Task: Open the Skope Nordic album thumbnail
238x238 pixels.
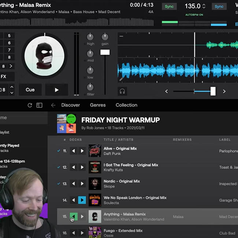Action: point(95,184)
